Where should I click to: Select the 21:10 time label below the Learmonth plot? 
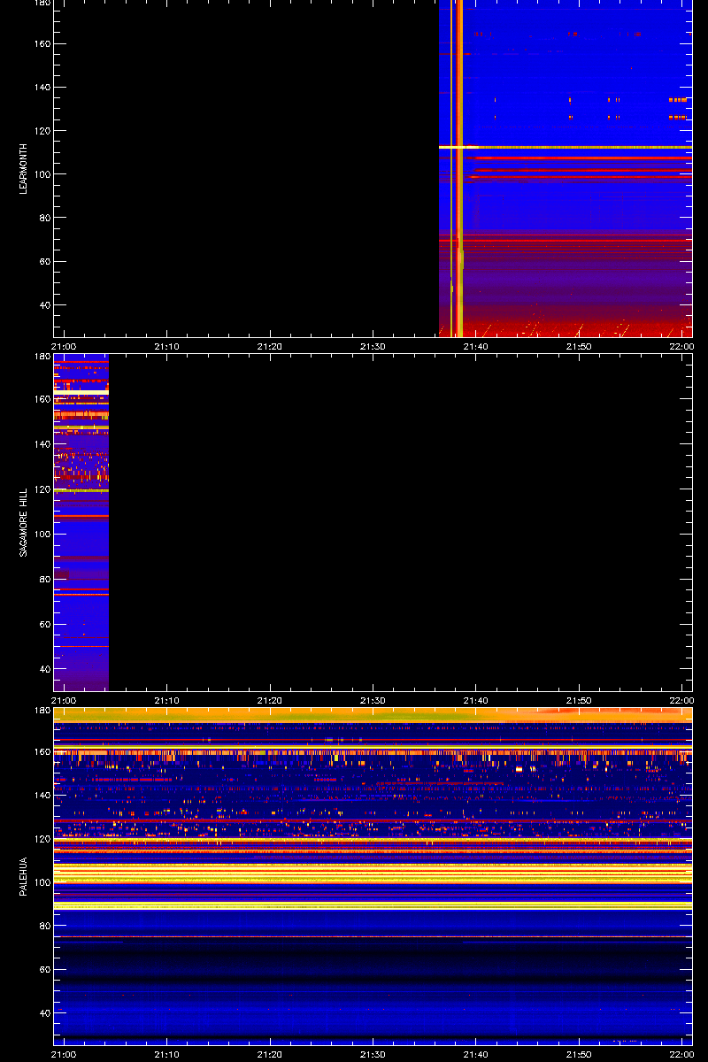point(167,346)
